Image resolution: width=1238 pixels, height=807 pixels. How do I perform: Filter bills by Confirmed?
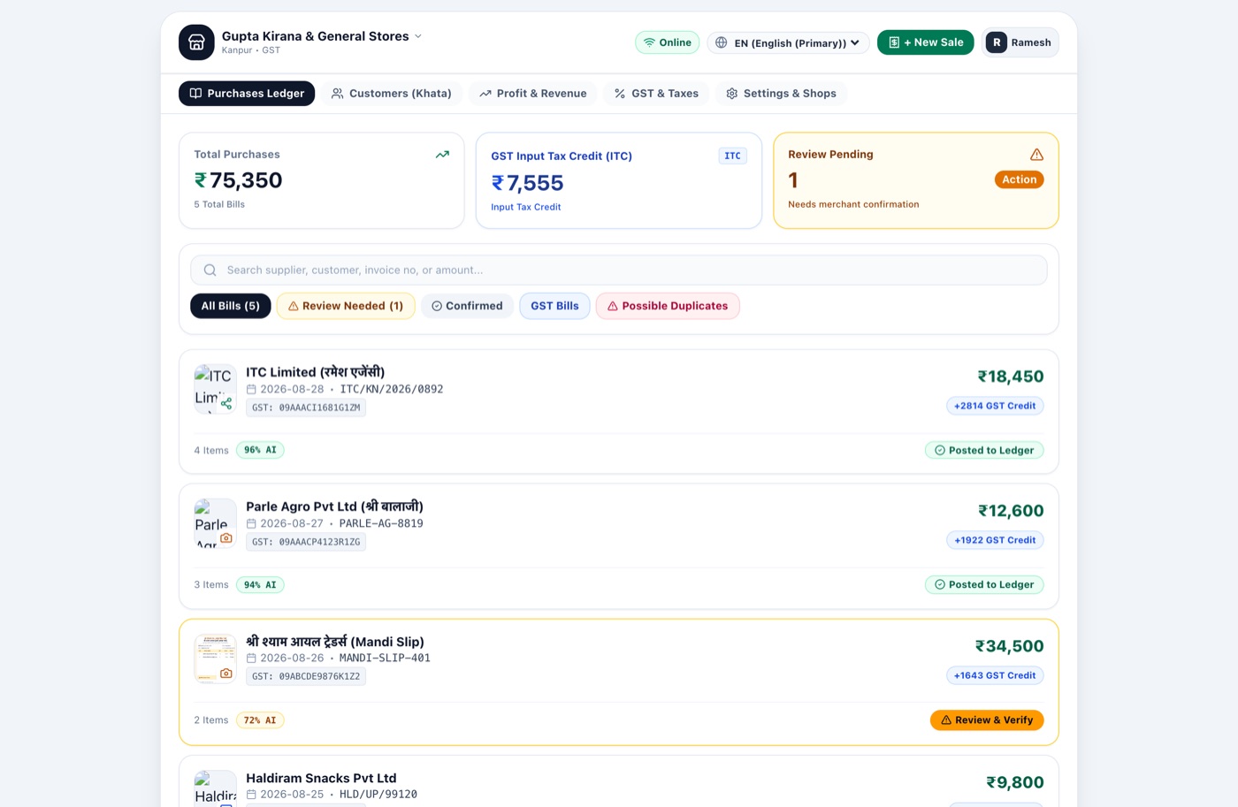point(467,306)
